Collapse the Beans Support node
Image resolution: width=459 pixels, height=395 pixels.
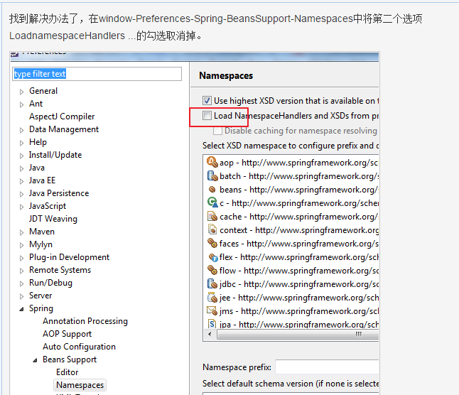tap(35, 360)
